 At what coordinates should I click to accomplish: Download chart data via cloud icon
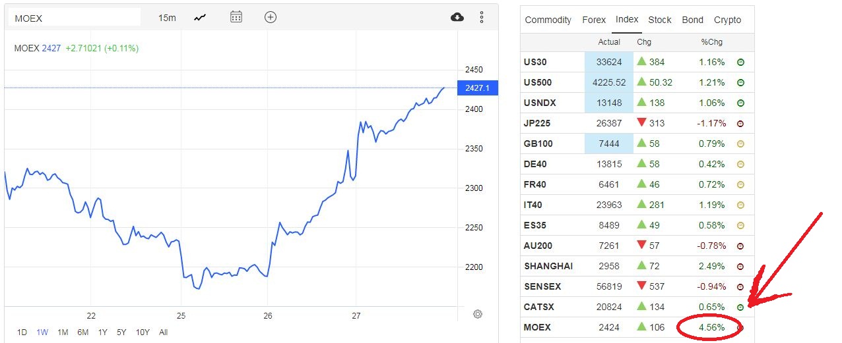click(457, 18)
